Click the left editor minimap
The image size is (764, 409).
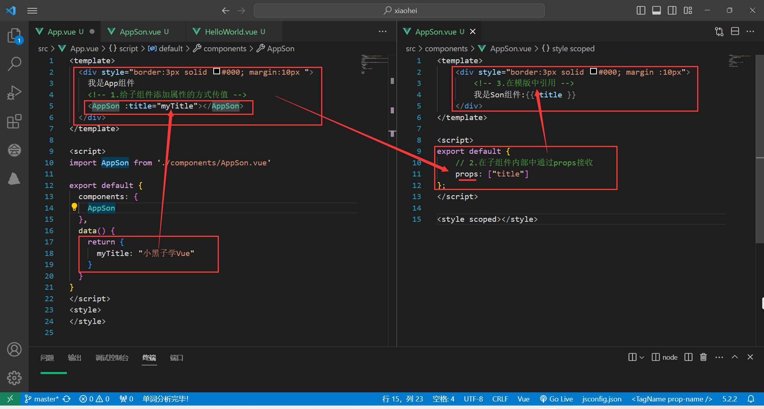(374, 64)
